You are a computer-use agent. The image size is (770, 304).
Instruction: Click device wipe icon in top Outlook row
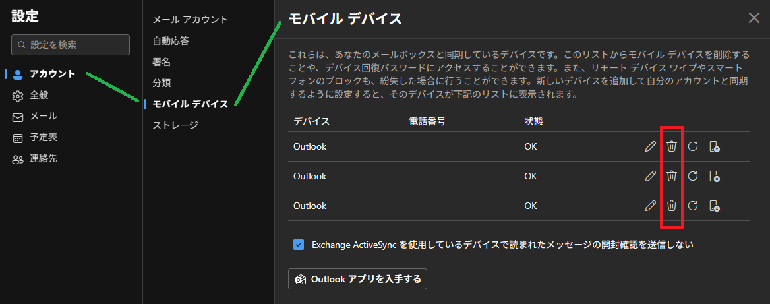click(x=715, y=146)
